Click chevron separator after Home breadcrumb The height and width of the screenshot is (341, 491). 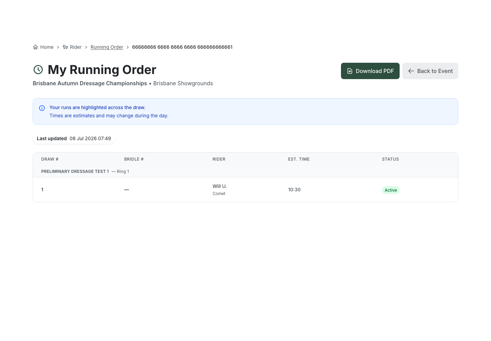pos(58,47)
